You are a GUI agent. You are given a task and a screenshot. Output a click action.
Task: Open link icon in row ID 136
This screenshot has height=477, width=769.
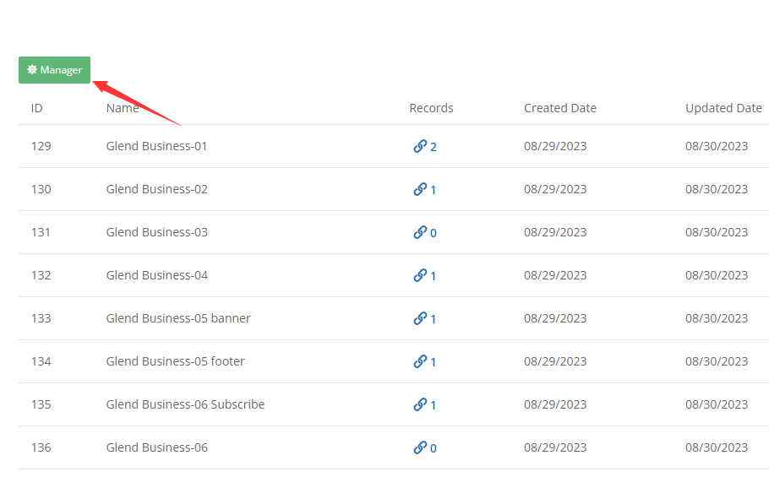click(x=420, y=447)
